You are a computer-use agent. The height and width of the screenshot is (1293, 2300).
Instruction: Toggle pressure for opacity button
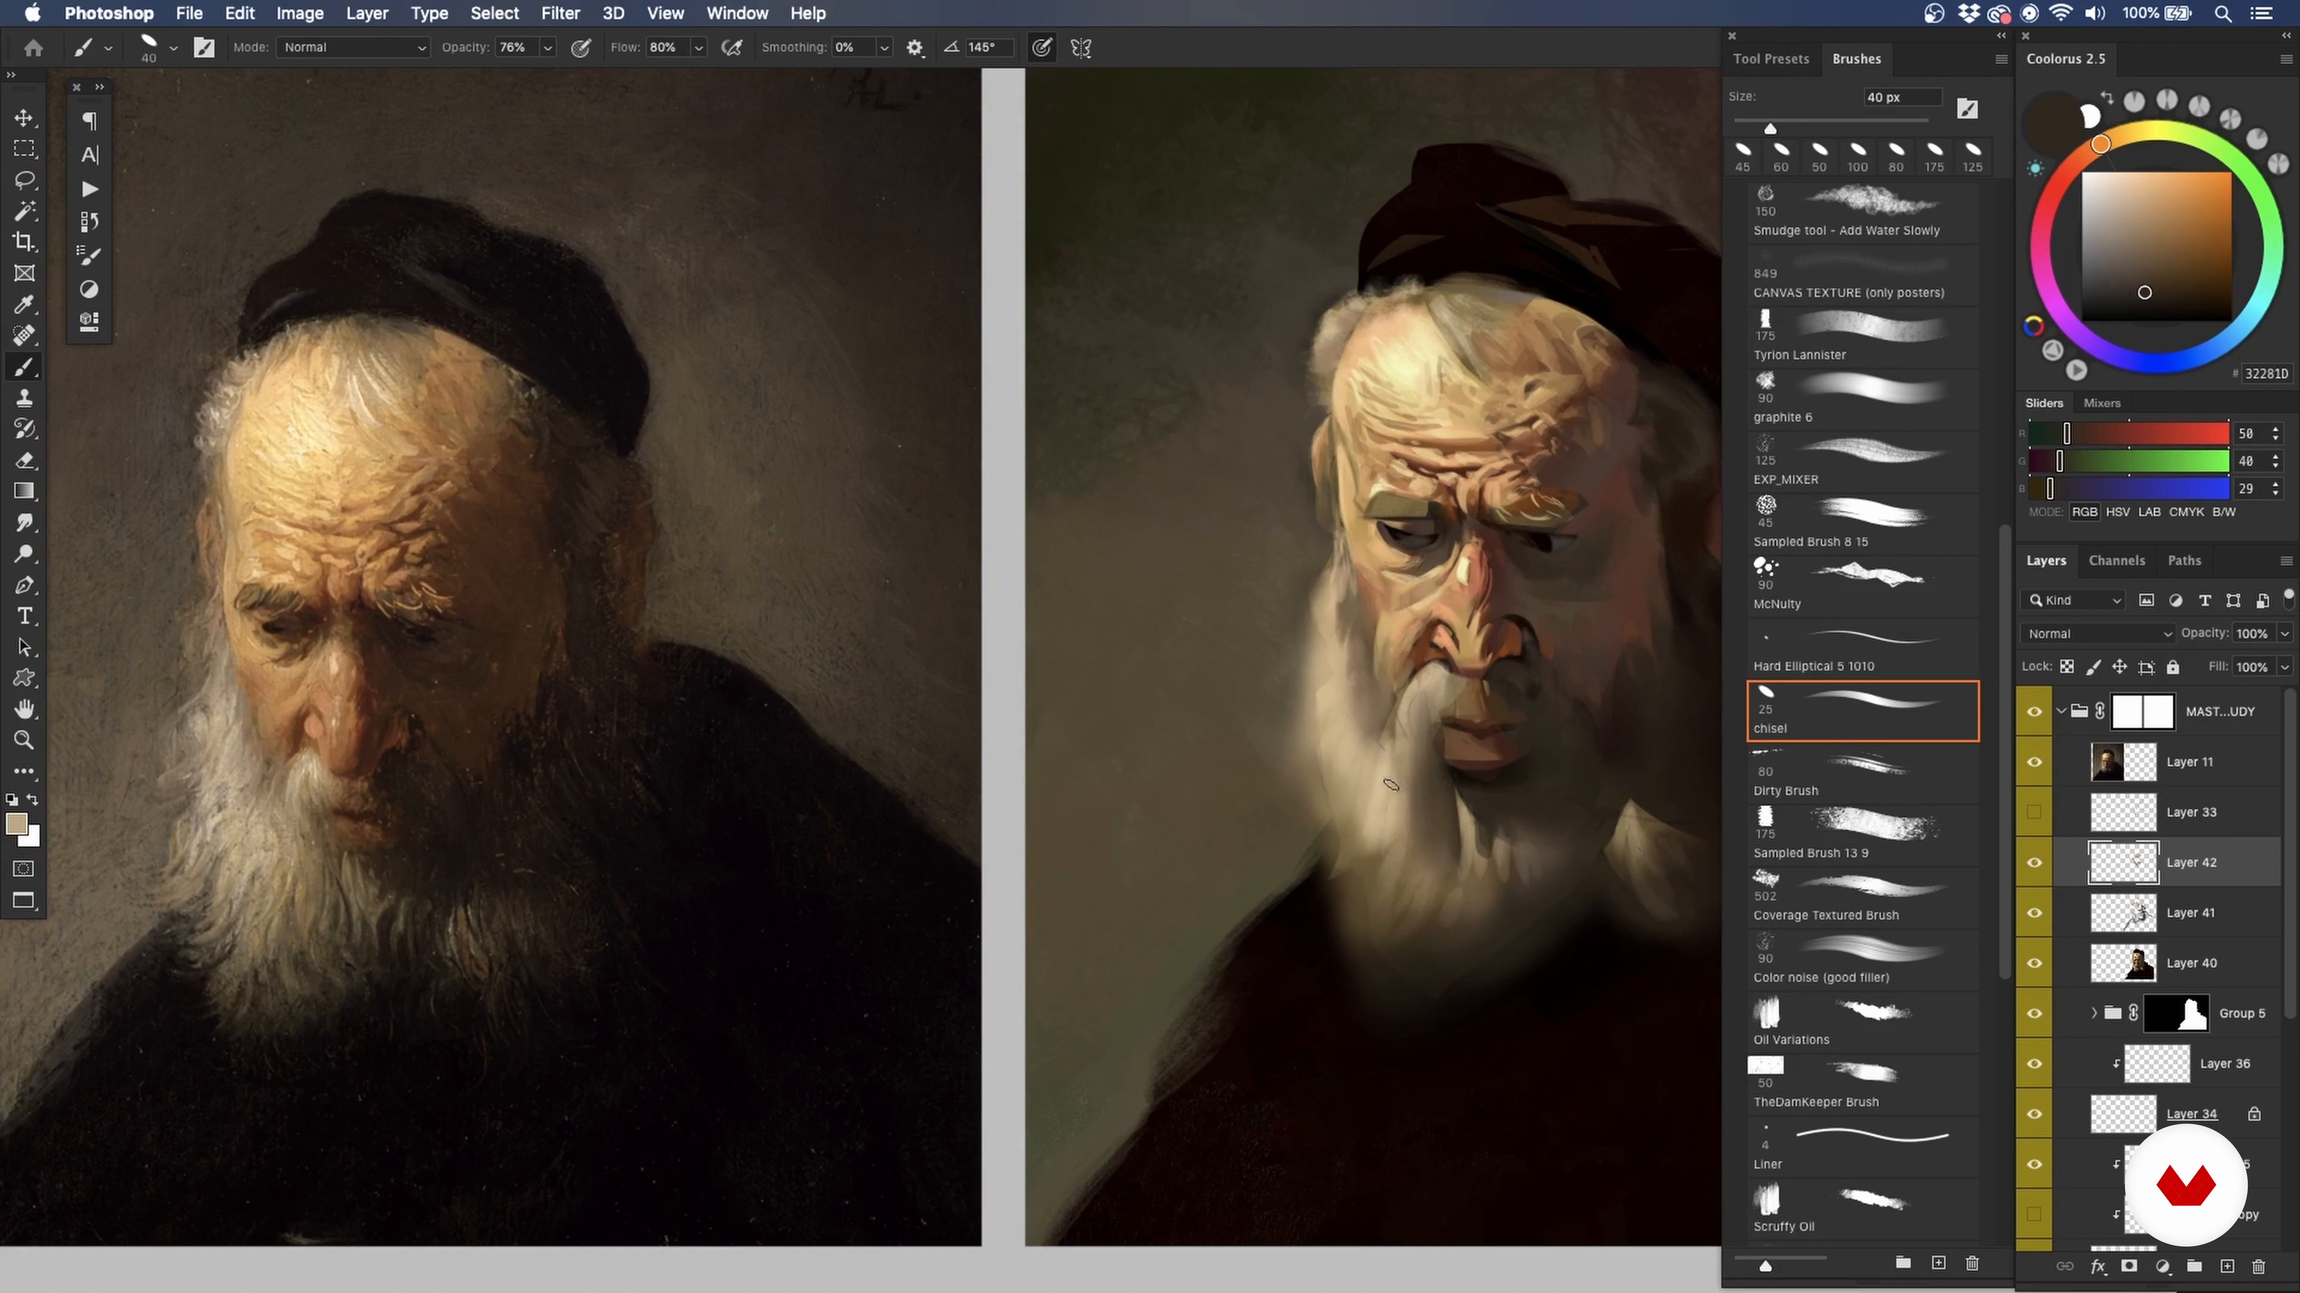[x=580, y=48]
